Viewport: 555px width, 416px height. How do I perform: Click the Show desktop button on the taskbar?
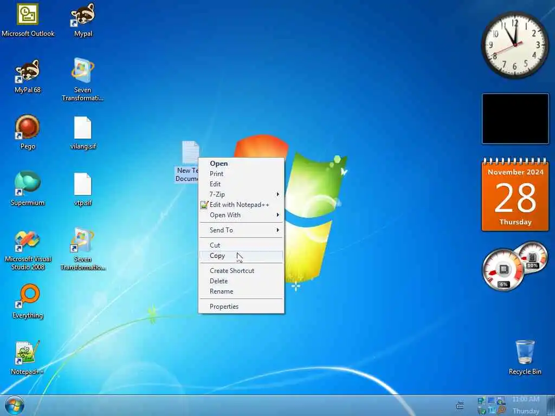pyautogui.click(x=551, y=405)
